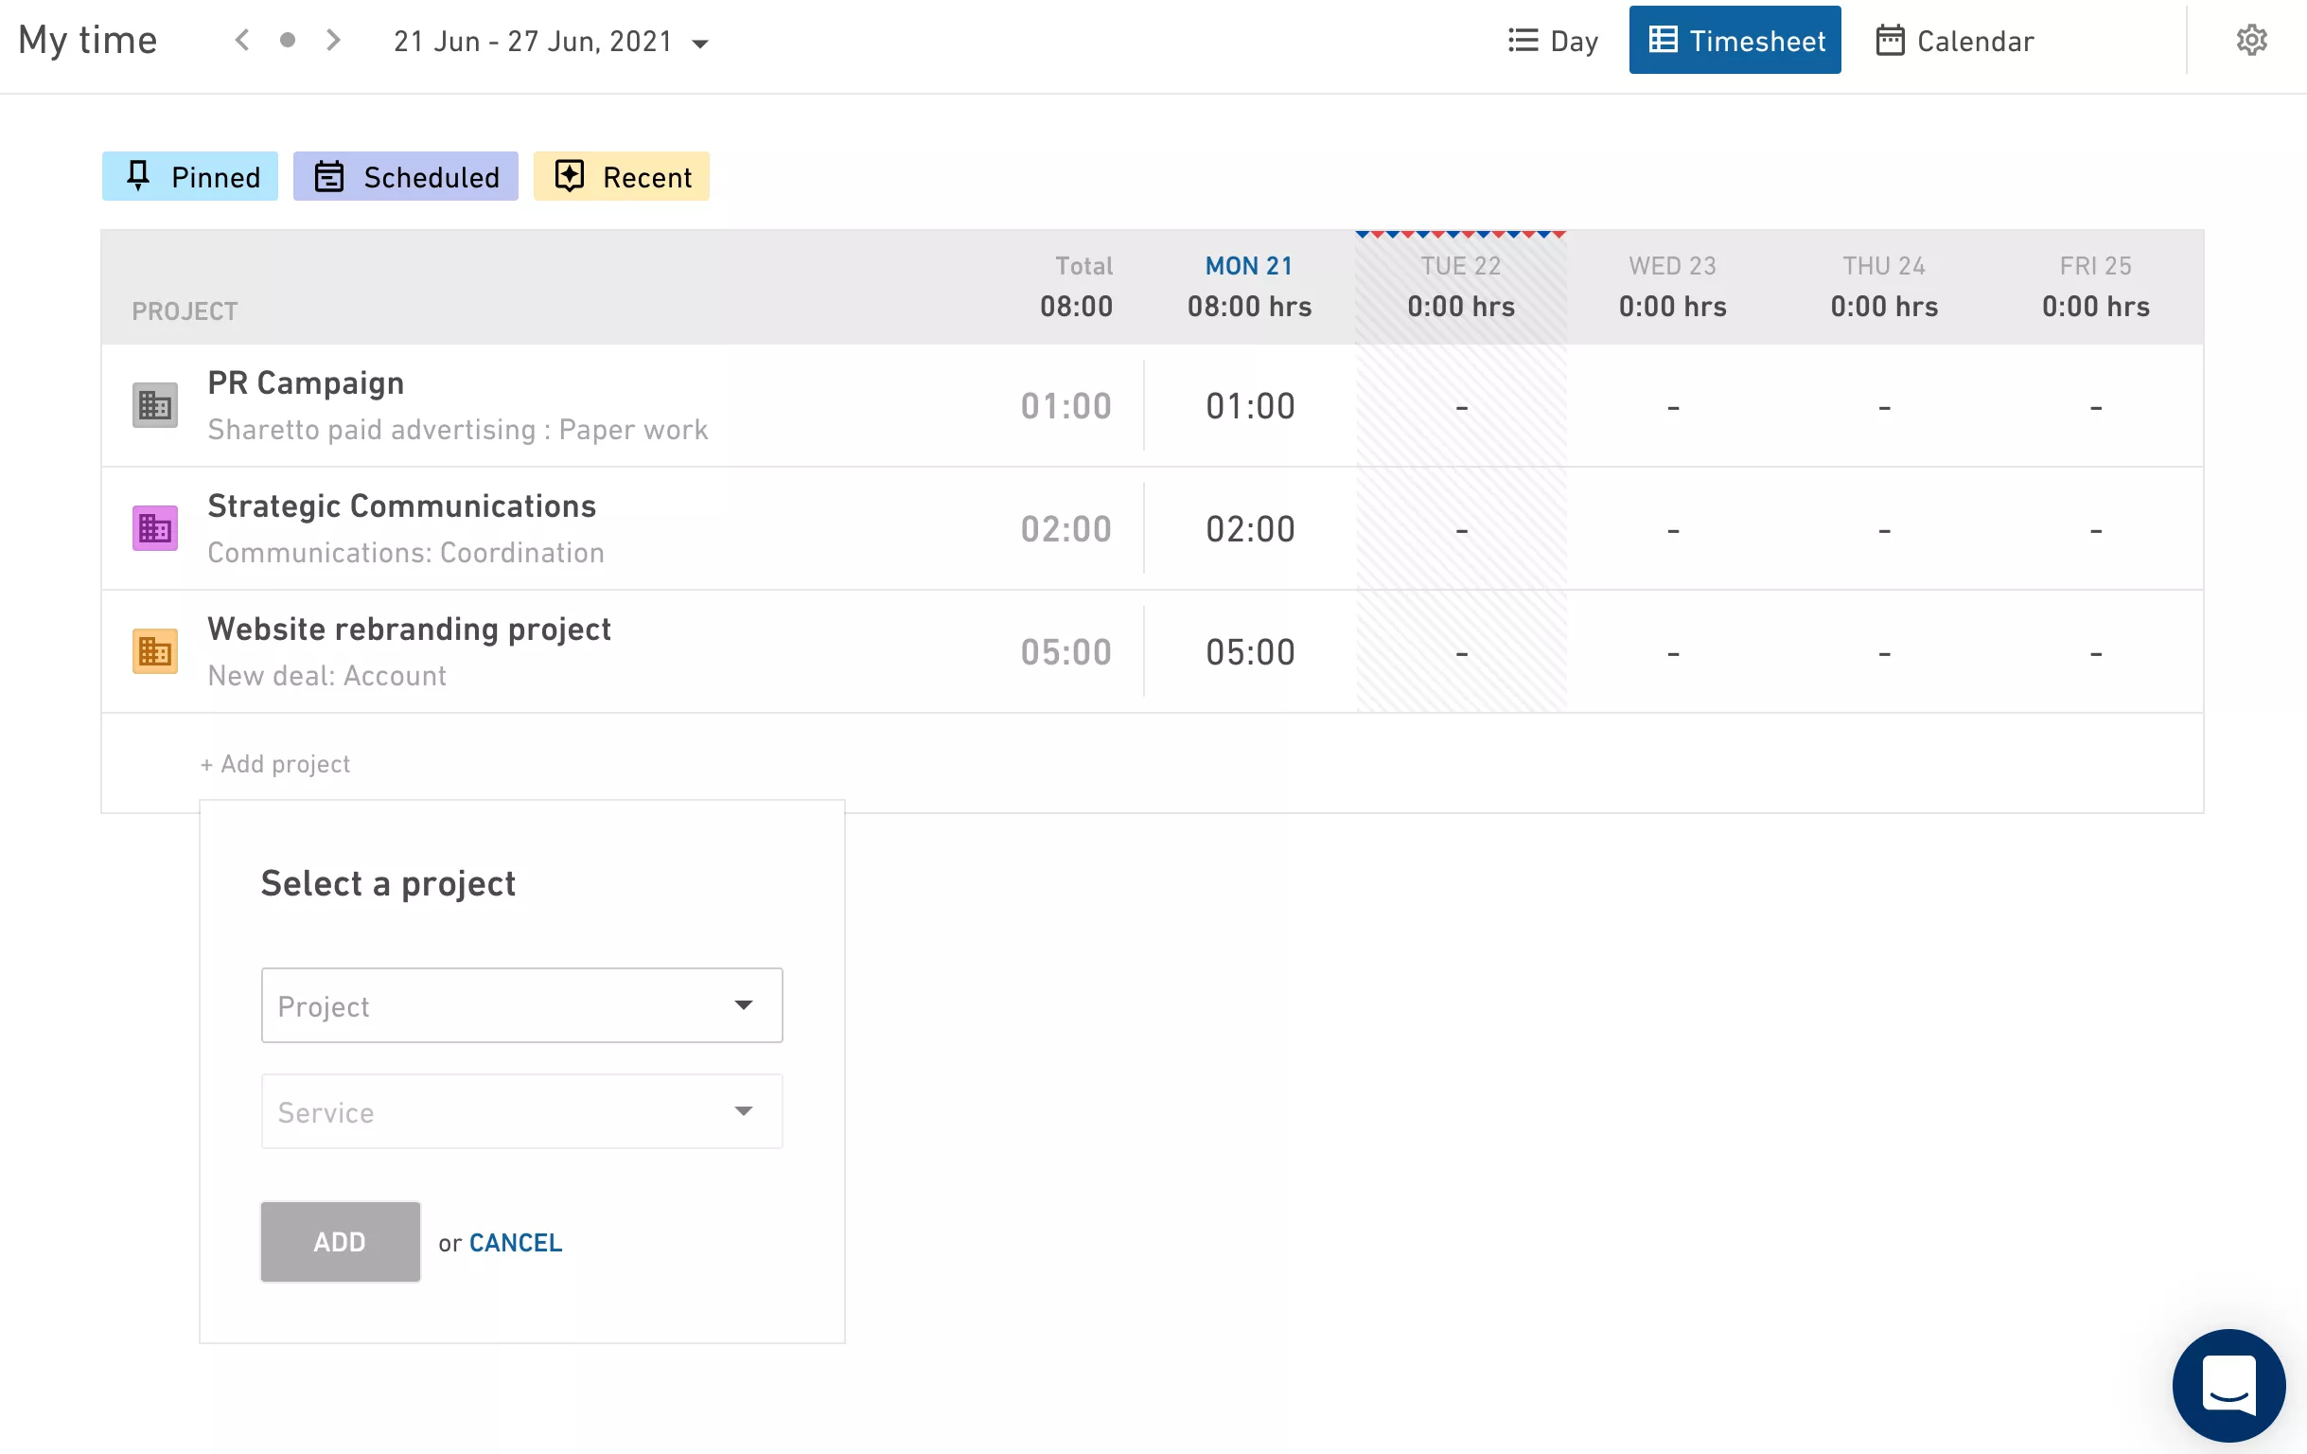Select the MON 21 column header
The width and height of the screenshot is (2307, 1454).
click(1249, 286)
